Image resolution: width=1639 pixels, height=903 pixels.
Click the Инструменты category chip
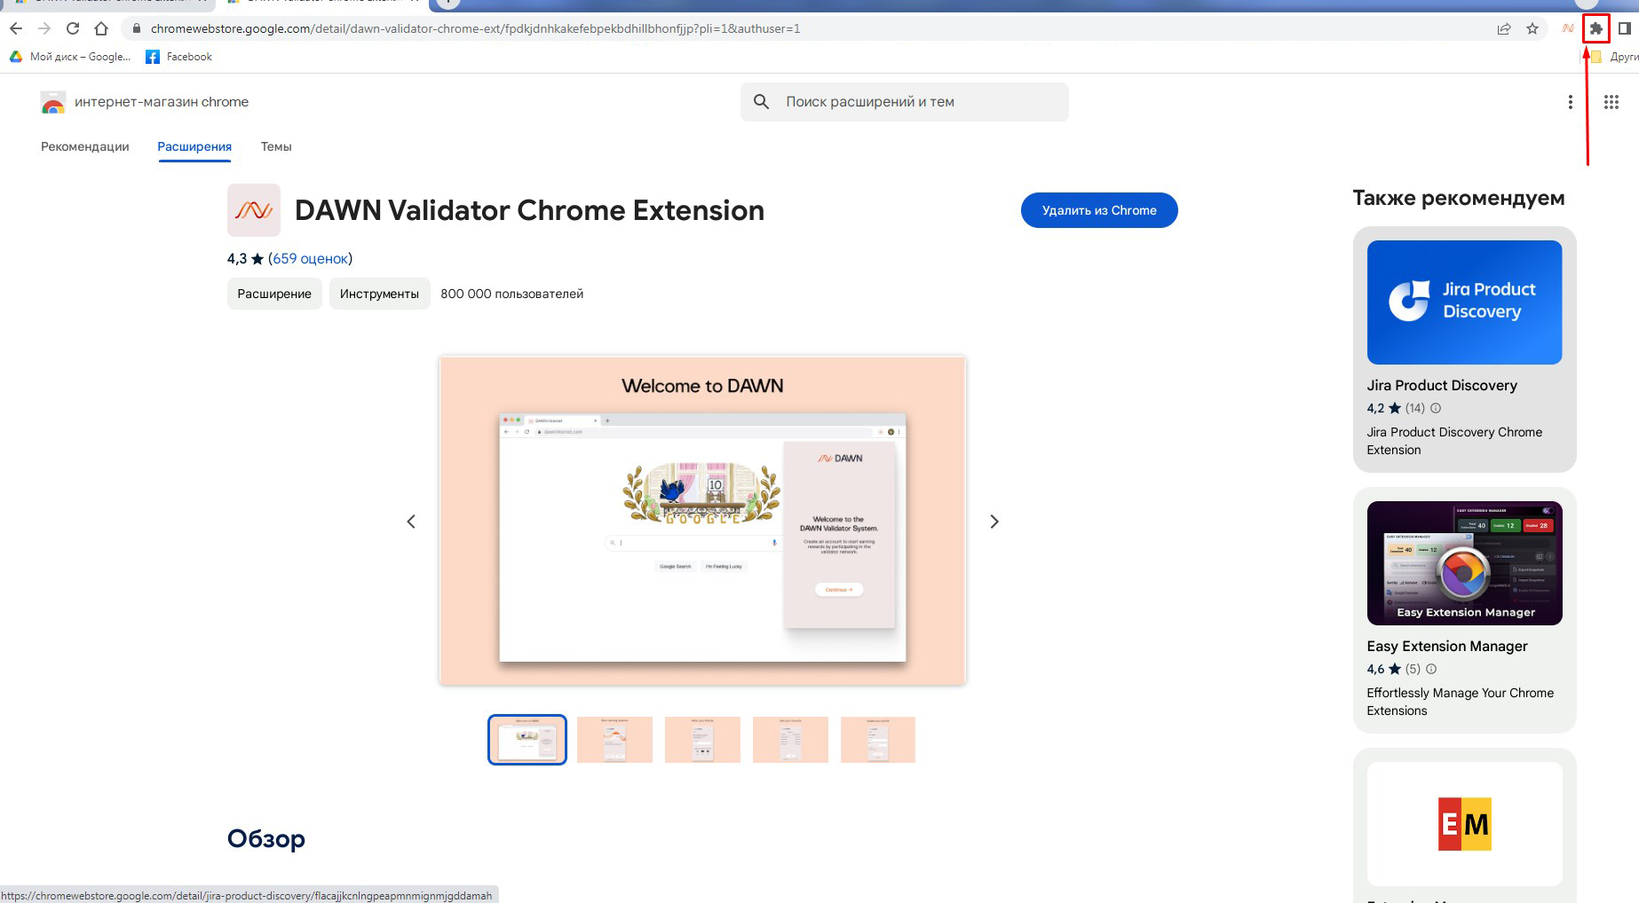click(x=379, y=294)
